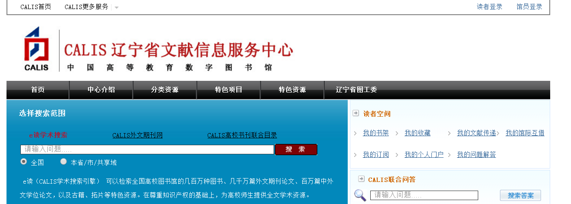Select the CALIS外文期刊网 search scope
This screenshot has width=571, height=204.
137,135
